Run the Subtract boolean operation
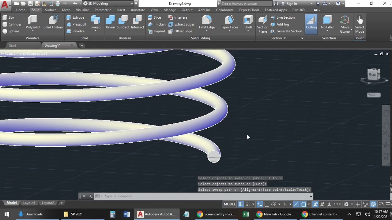The image size is (392, 220). pos(123,22)
